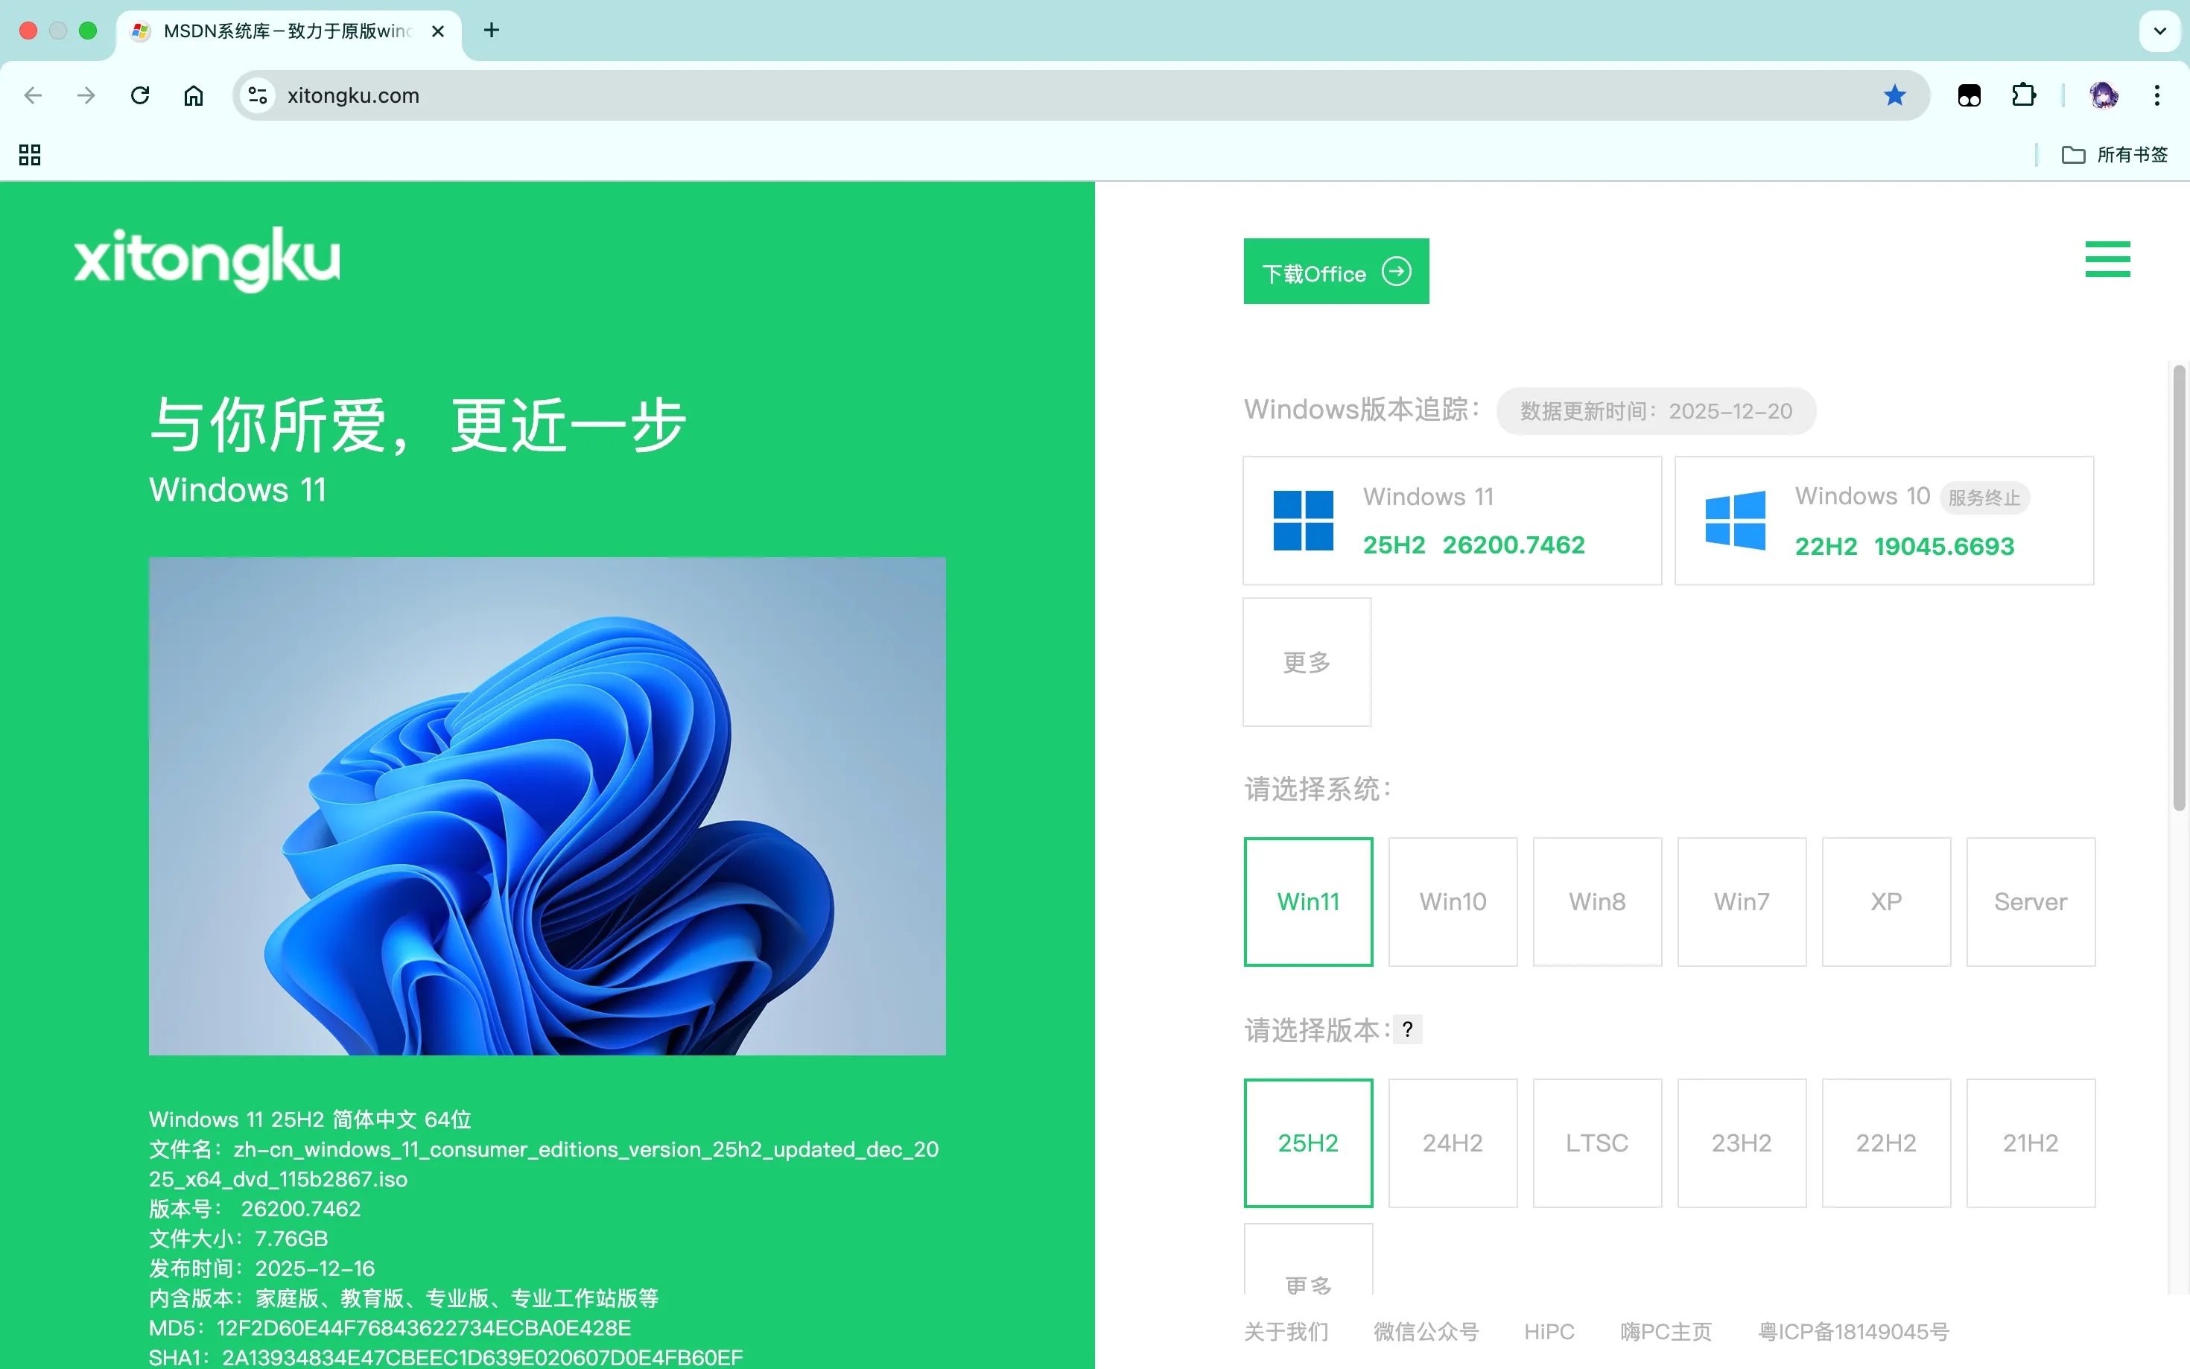
Task: Open site information icon in address bar
Action: point(256,95)
